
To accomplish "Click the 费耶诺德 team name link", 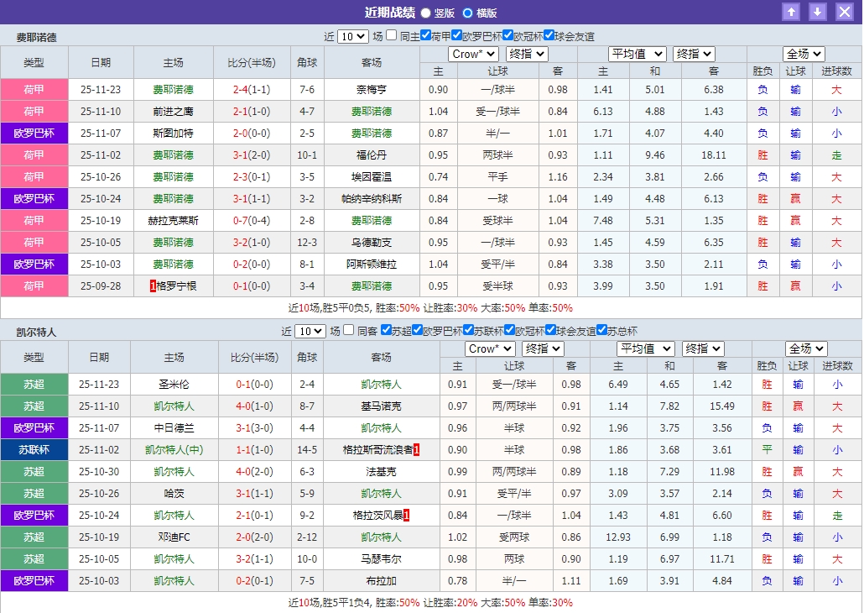I will pos(173,89).
